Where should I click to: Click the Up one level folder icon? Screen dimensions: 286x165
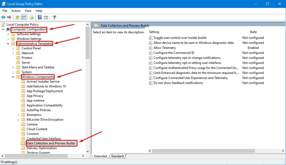(17, 17)
